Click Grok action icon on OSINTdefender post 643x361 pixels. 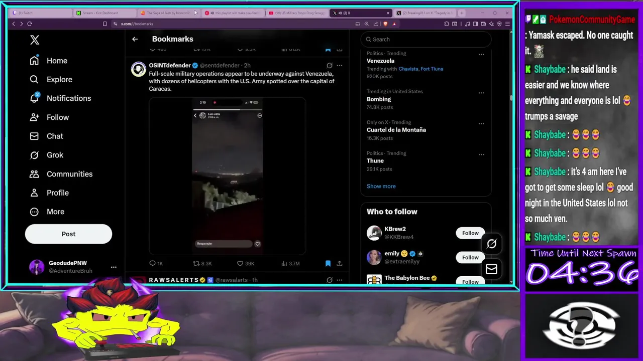(x=329, y=65)
